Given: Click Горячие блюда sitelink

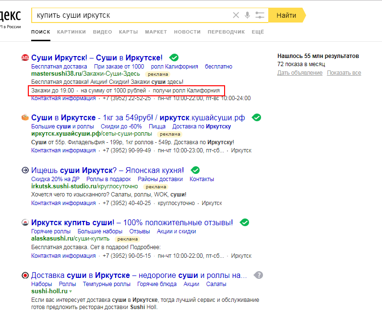Looking at the screenshot, I should coord(157,284).
